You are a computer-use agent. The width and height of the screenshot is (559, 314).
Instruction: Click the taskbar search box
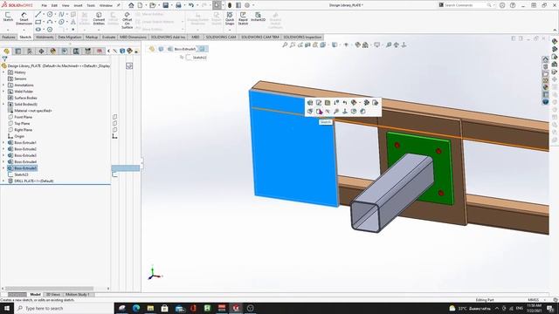64,308
